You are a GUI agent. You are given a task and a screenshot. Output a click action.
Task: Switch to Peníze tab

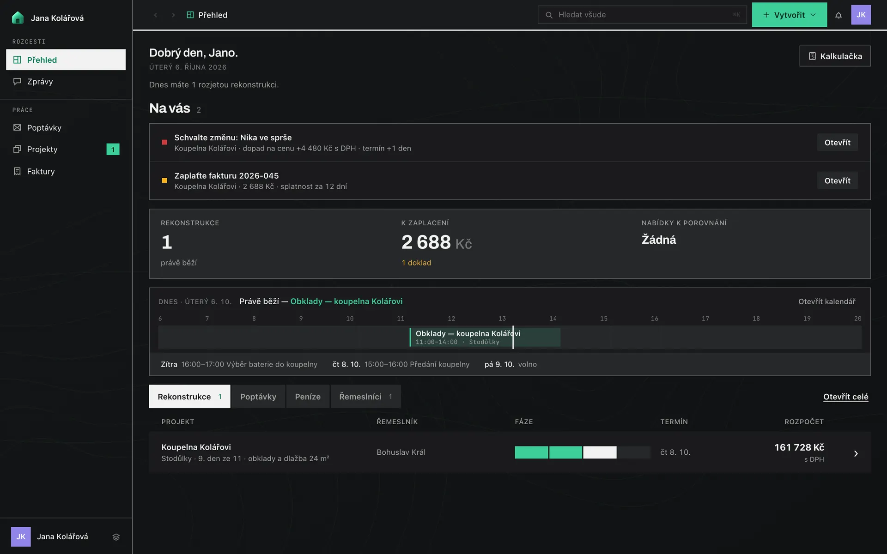coord(308,397)
